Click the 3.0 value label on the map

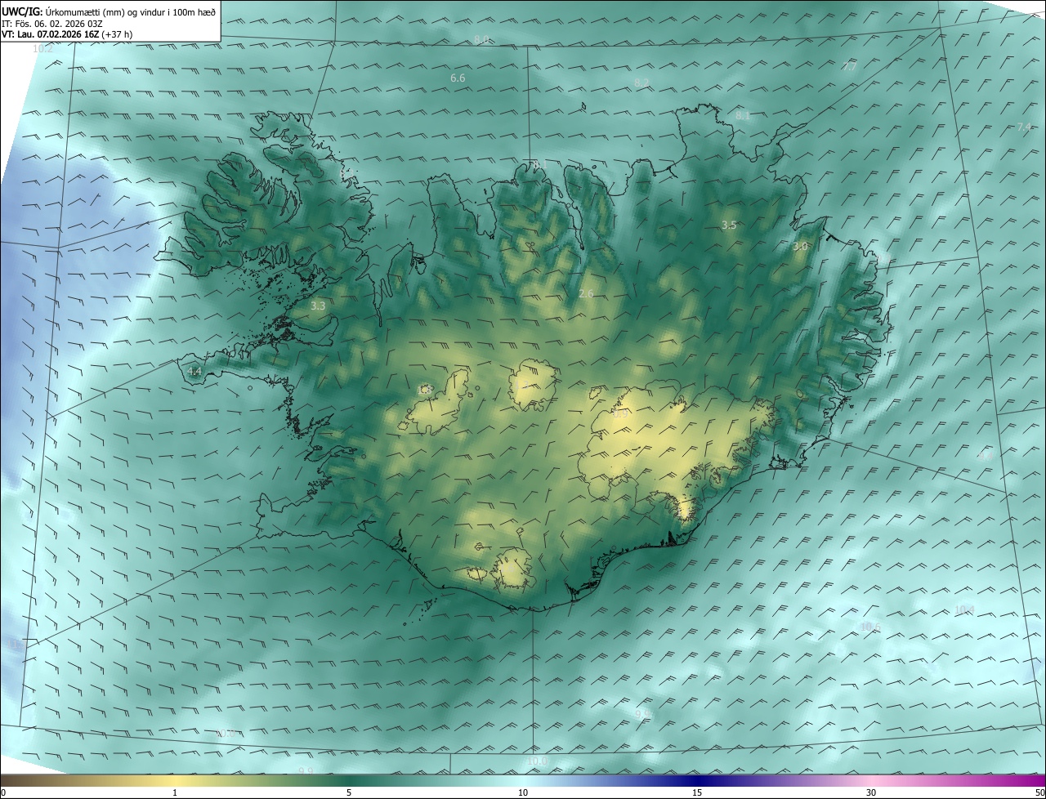800,246
